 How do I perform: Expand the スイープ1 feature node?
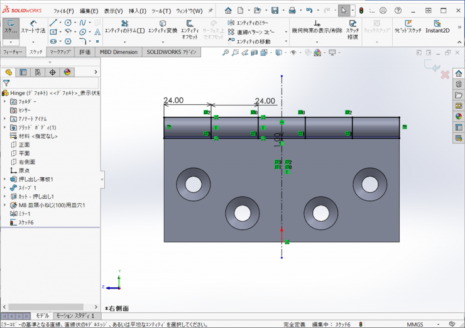tap(5, 187)
